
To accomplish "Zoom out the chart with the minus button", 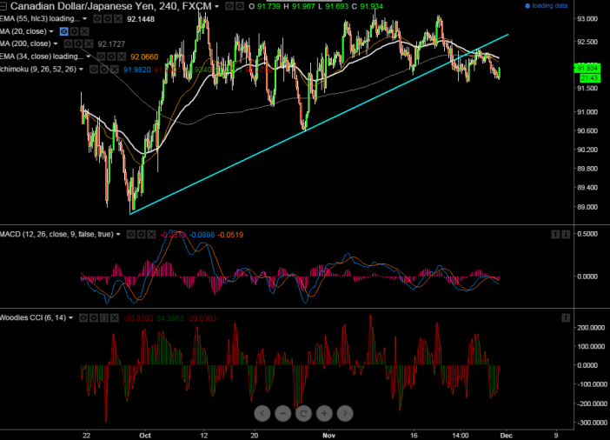I will click(x=282, y=413).
